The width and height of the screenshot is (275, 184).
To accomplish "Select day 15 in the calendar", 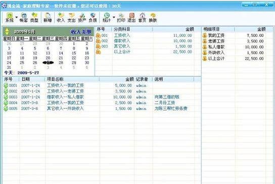I will (74, 53).
